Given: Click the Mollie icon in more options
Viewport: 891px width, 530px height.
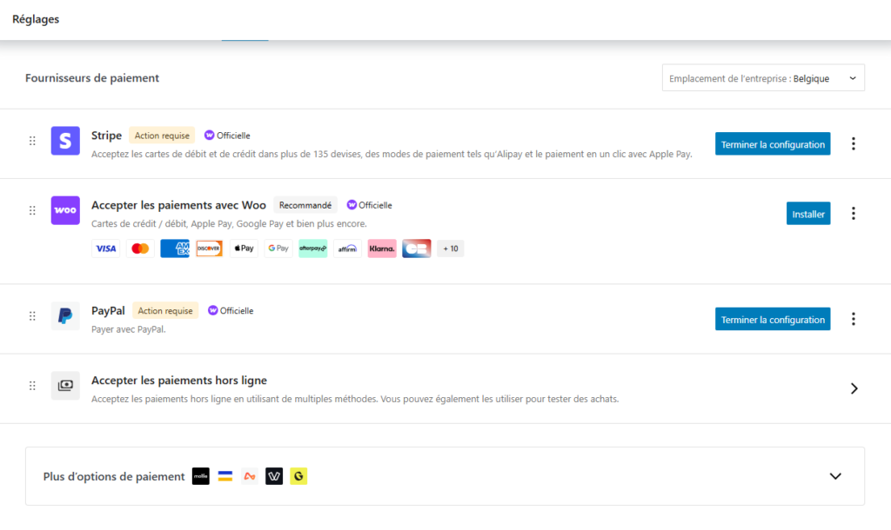Looking at the screenshot, I should point(201,476).
